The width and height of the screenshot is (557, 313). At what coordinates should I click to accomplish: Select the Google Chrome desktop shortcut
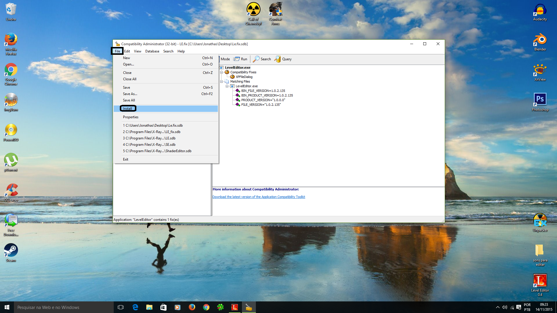[11, 74]
